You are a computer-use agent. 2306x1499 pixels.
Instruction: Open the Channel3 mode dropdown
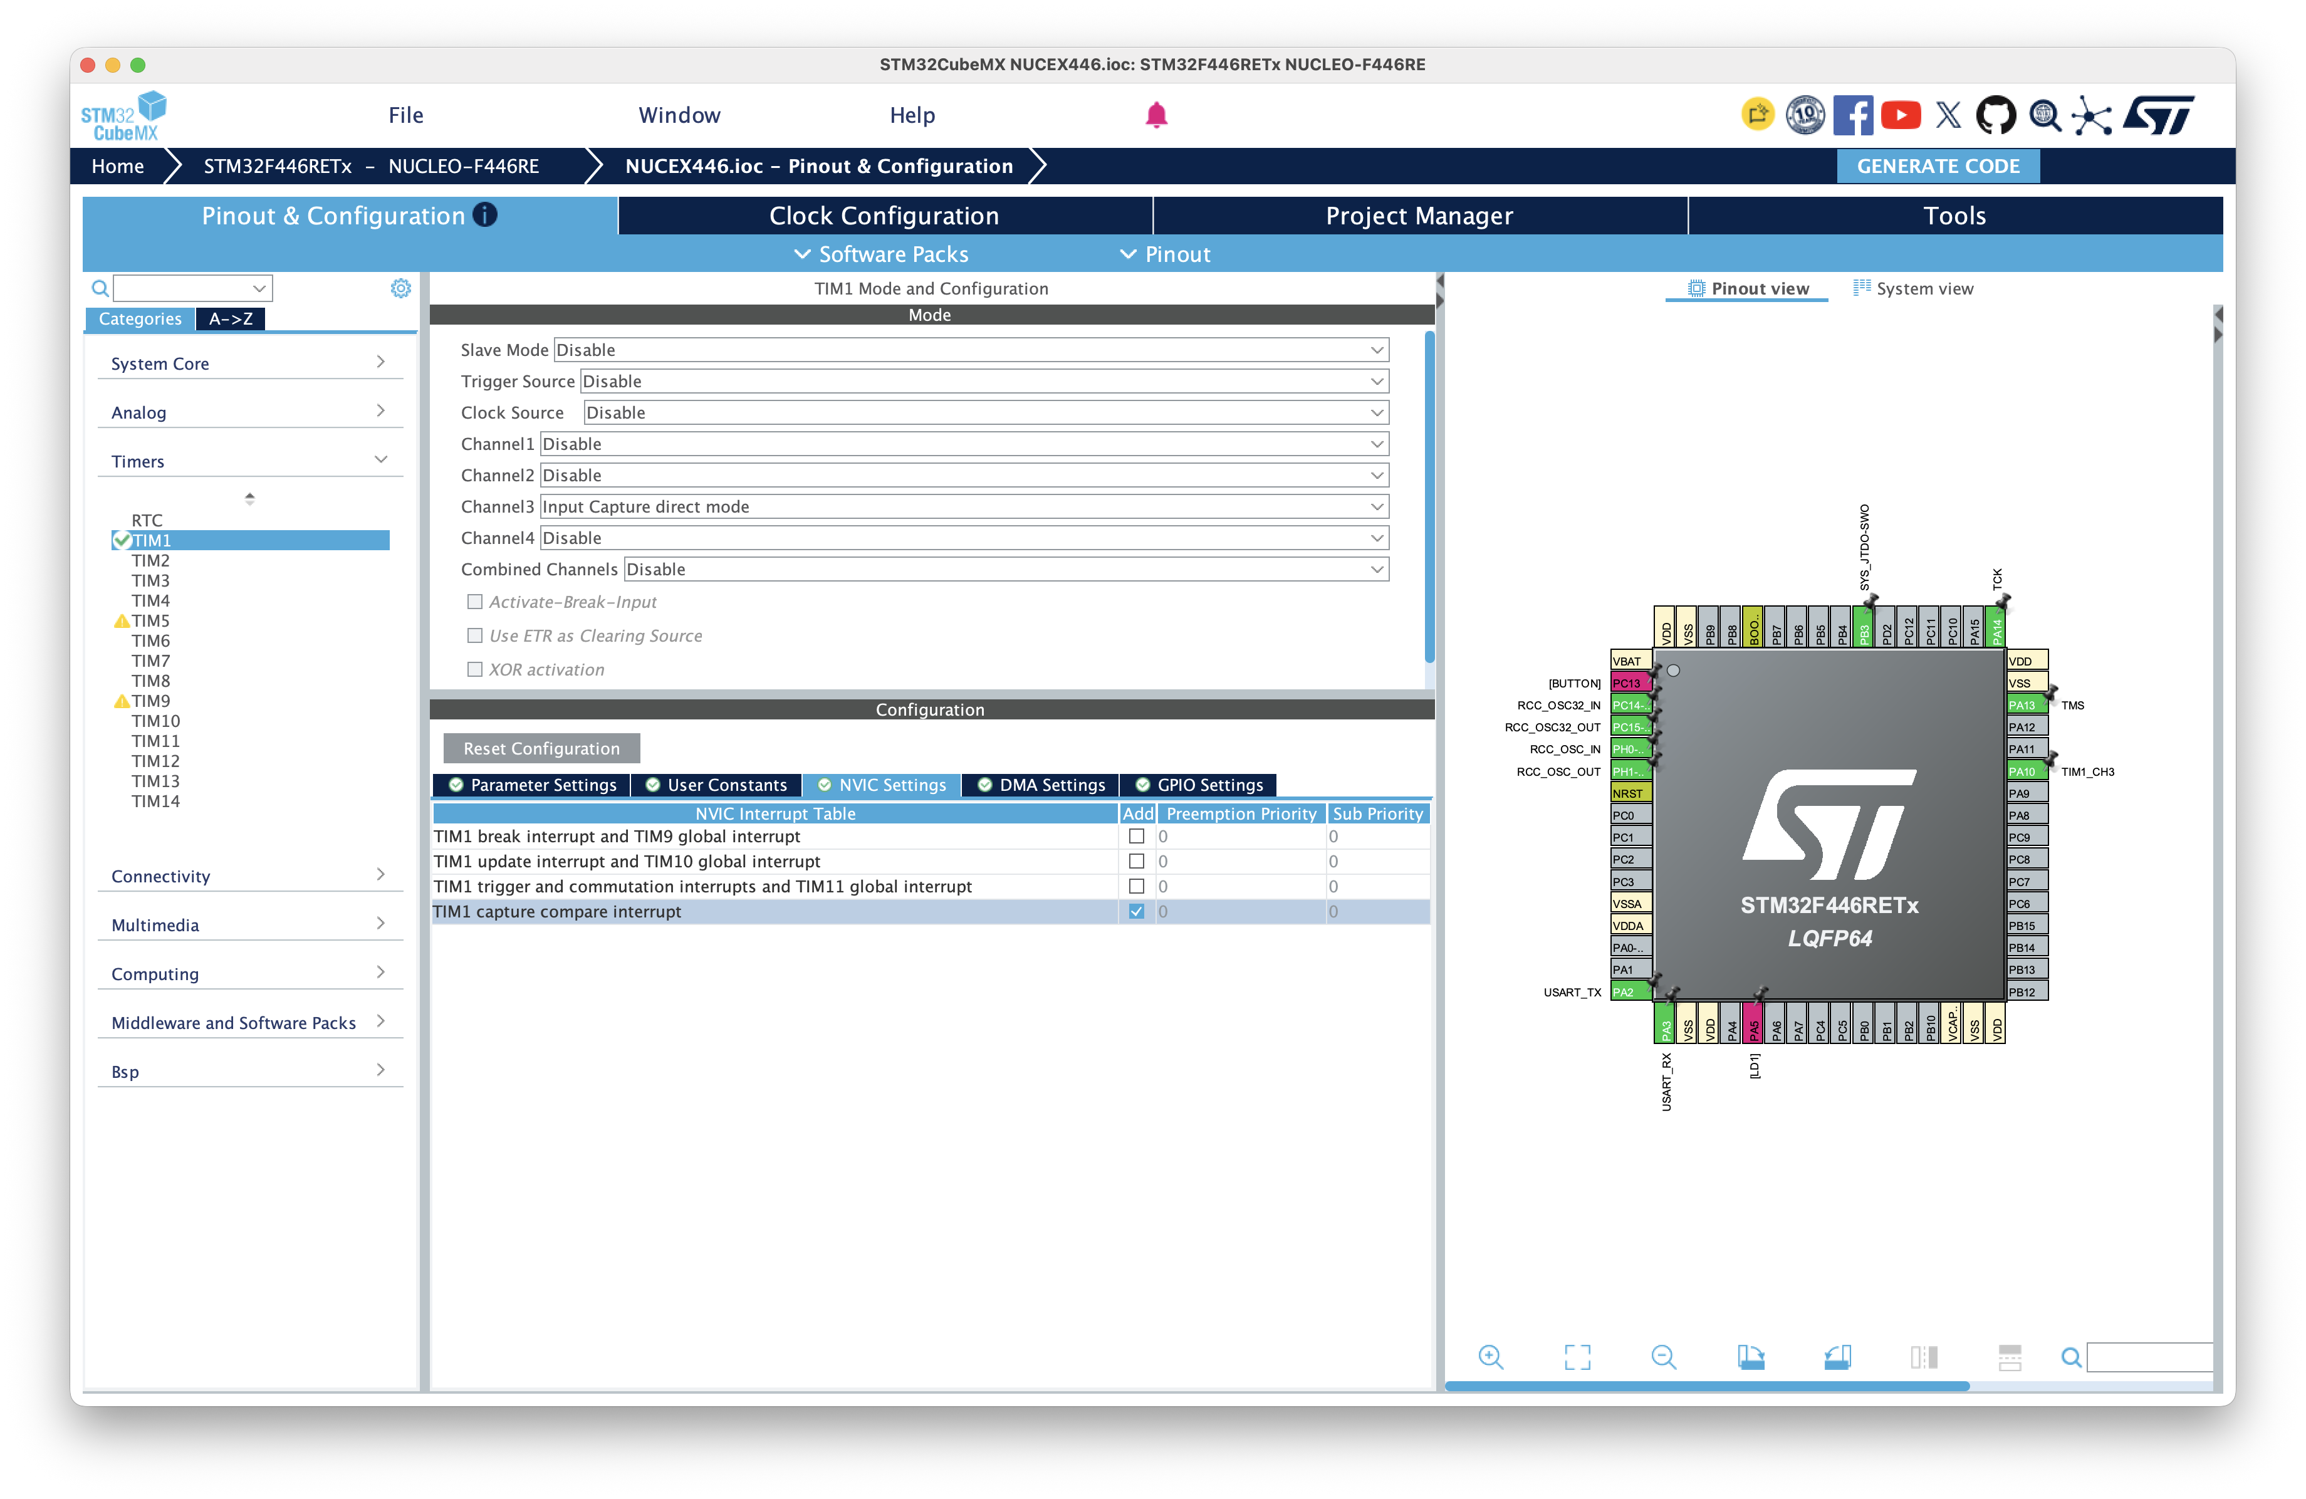coord(964,507)
